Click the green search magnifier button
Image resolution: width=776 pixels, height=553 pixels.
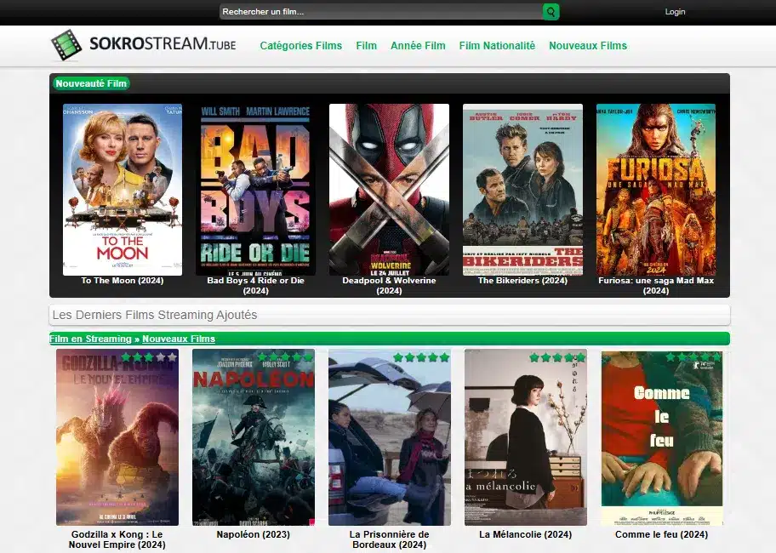[x=551, y=12]
